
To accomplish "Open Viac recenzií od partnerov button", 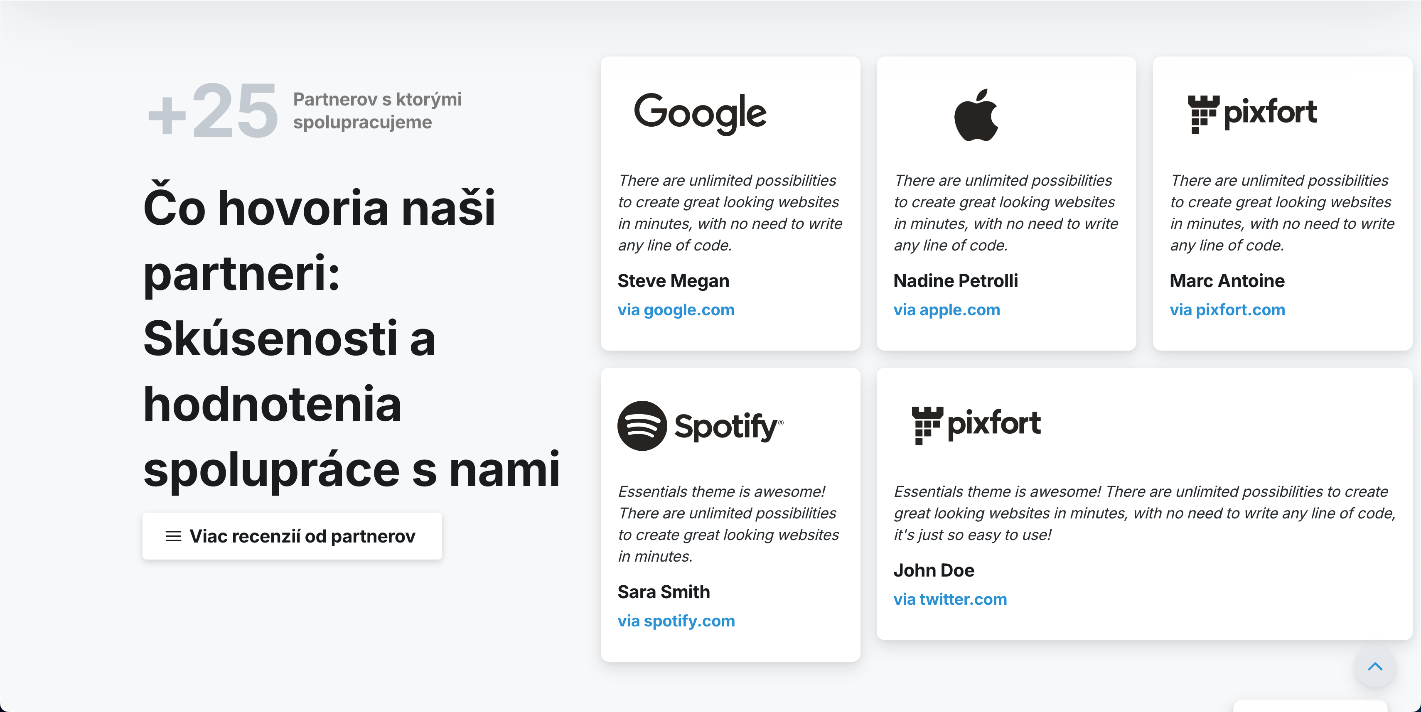I will click(x=292, y=536).
